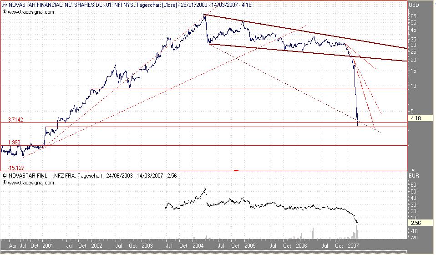Click the candlestick icon beside NOVASTAR FINL title
Viewport: 436px width, 255px height.
5,176
